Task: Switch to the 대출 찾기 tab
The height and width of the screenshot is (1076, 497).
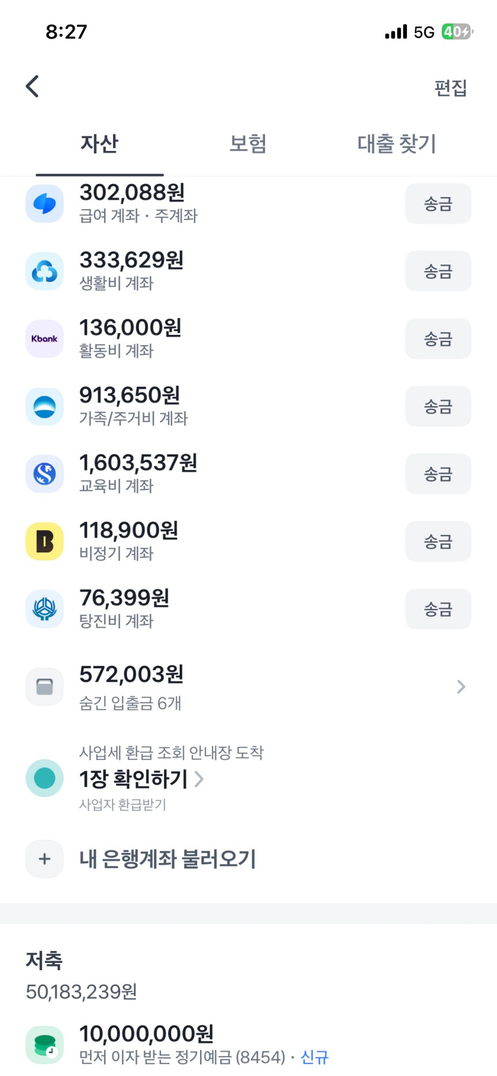Action: (x=397, y=144)
